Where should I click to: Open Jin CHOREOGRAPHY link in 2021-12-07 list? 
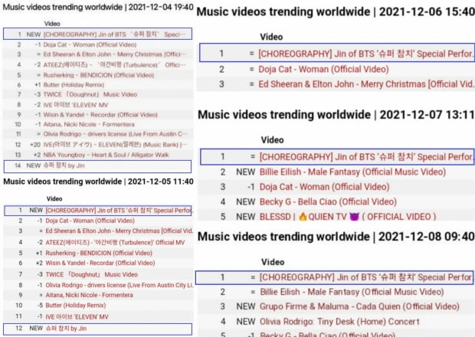pyautogui.click(x=367, y=156)
